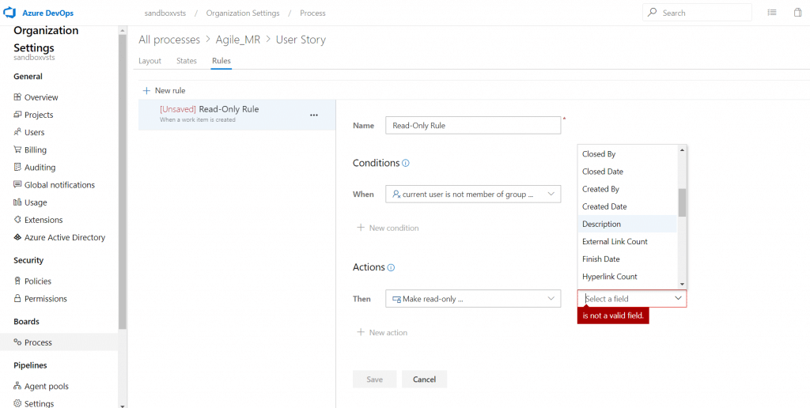Click the Users sidebar icon
Image resolution: width=810 pixels, height=408 pixels.
pos(17,132)
